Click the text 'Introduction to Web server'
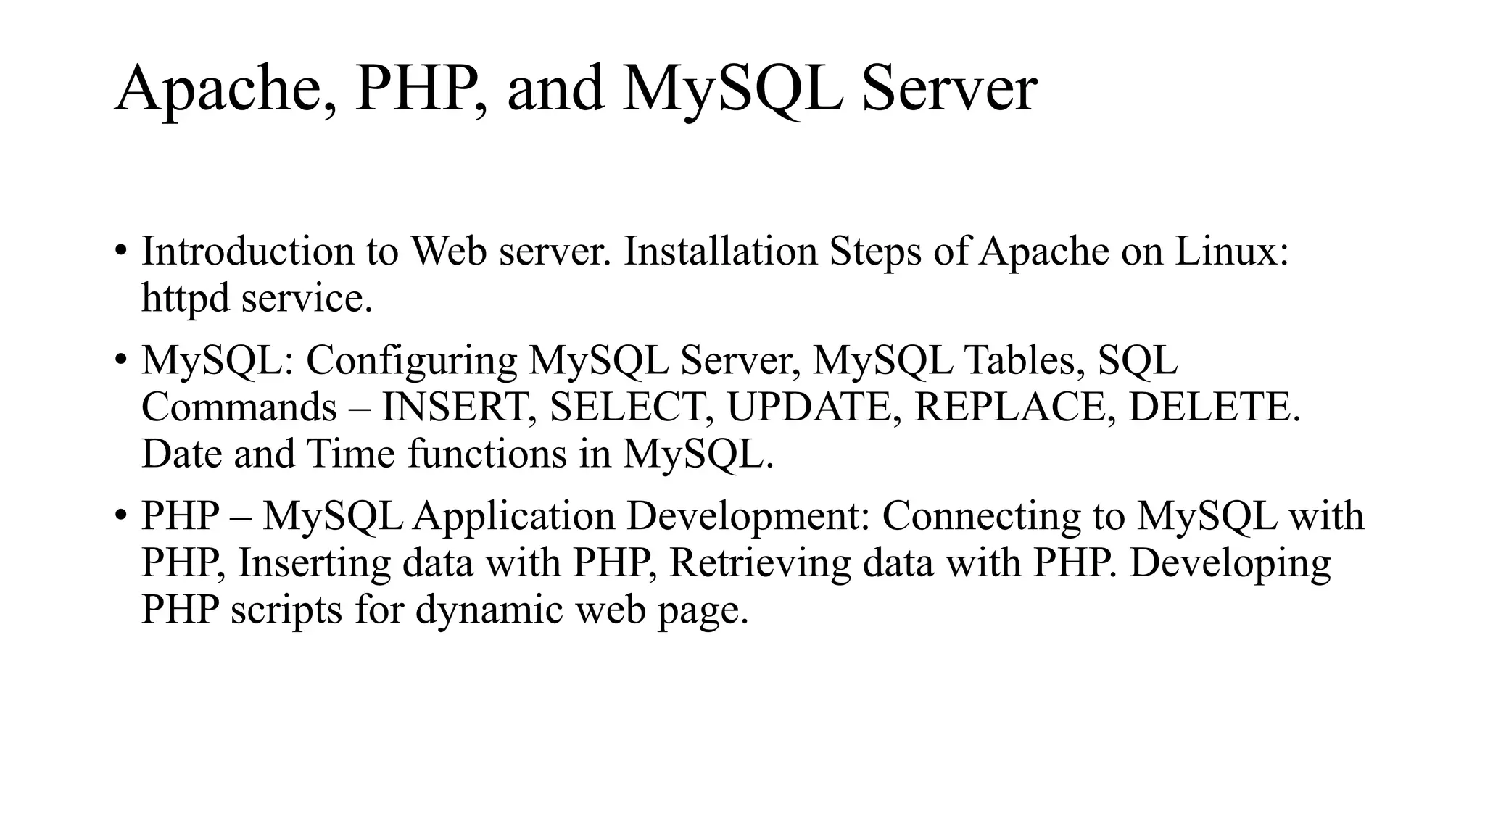Screen dimensions: 1485x835 [376, 252]
